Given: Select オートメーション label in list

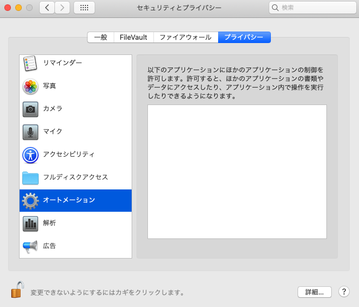Looking at the screenshot, I should coord(69,200).
